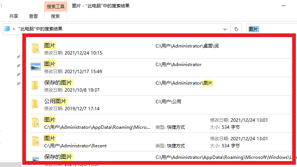
Task: Select the 公用图片 result name
Action: 55,101
